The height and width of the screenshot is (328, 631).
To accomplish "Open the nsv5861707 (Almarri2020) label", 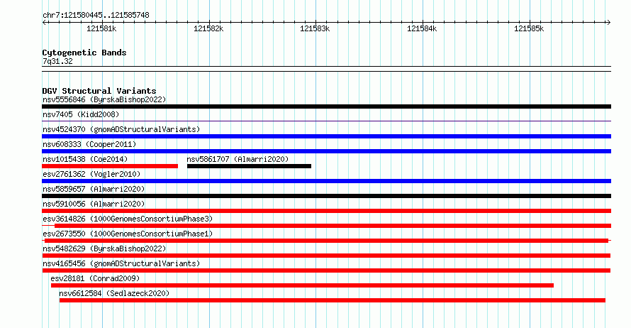I will pyautogui.click(x=238, y=159).
